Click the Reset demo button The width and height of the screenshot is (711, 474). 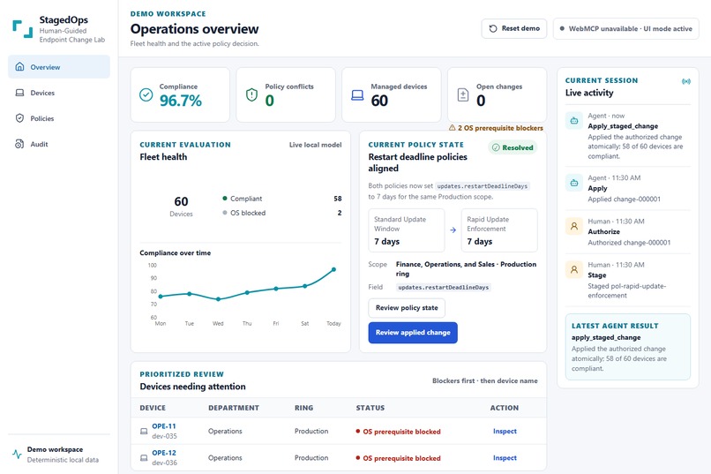514,28
